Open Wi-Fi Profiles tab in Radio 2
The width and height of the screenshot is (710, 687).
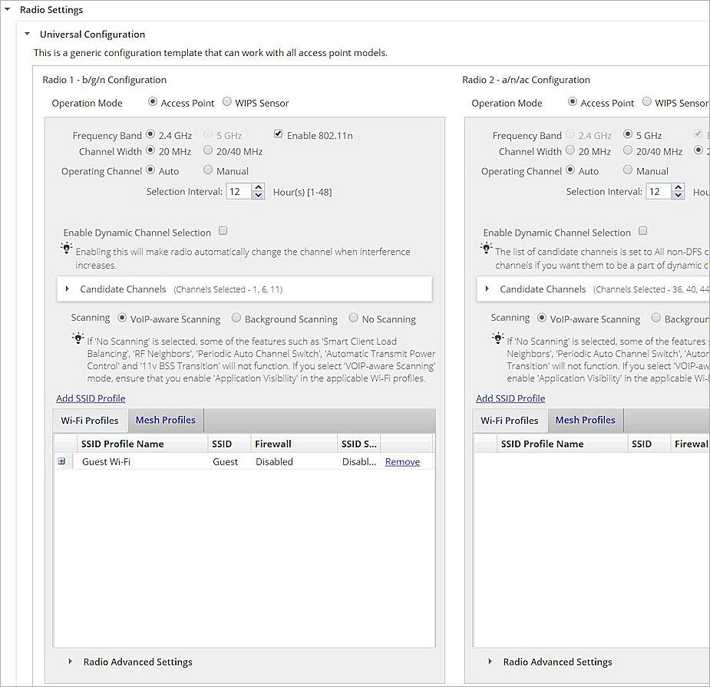click(510, 421)
